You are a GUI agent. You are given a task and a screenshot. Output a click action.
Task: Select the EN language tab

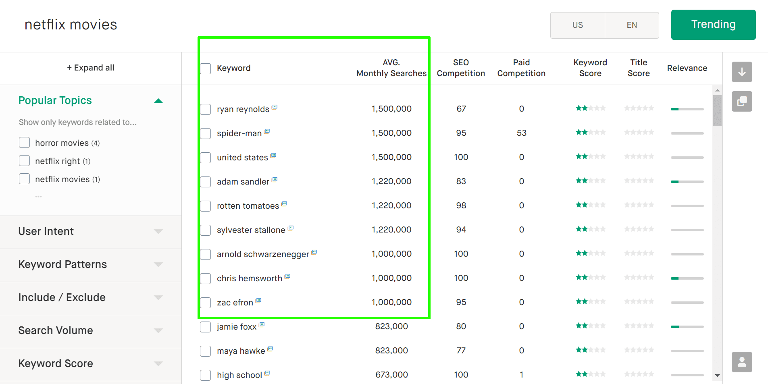[x=632, y=25]
